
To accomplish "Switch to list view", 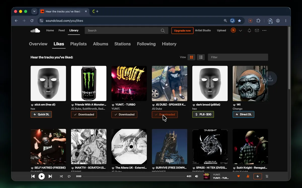I will (x=201, y=57).
